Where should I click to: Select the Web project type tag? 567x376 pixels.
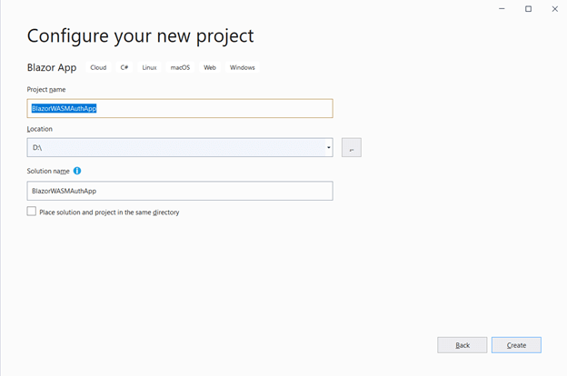(x=210, y=67)
